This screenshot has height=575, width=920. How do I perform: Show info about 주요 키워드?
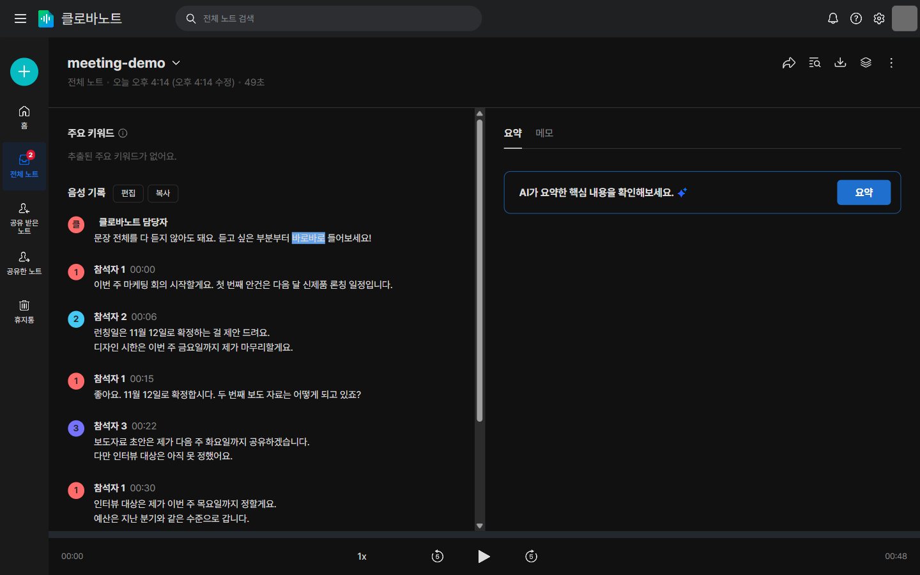click(x=123, y=134)
